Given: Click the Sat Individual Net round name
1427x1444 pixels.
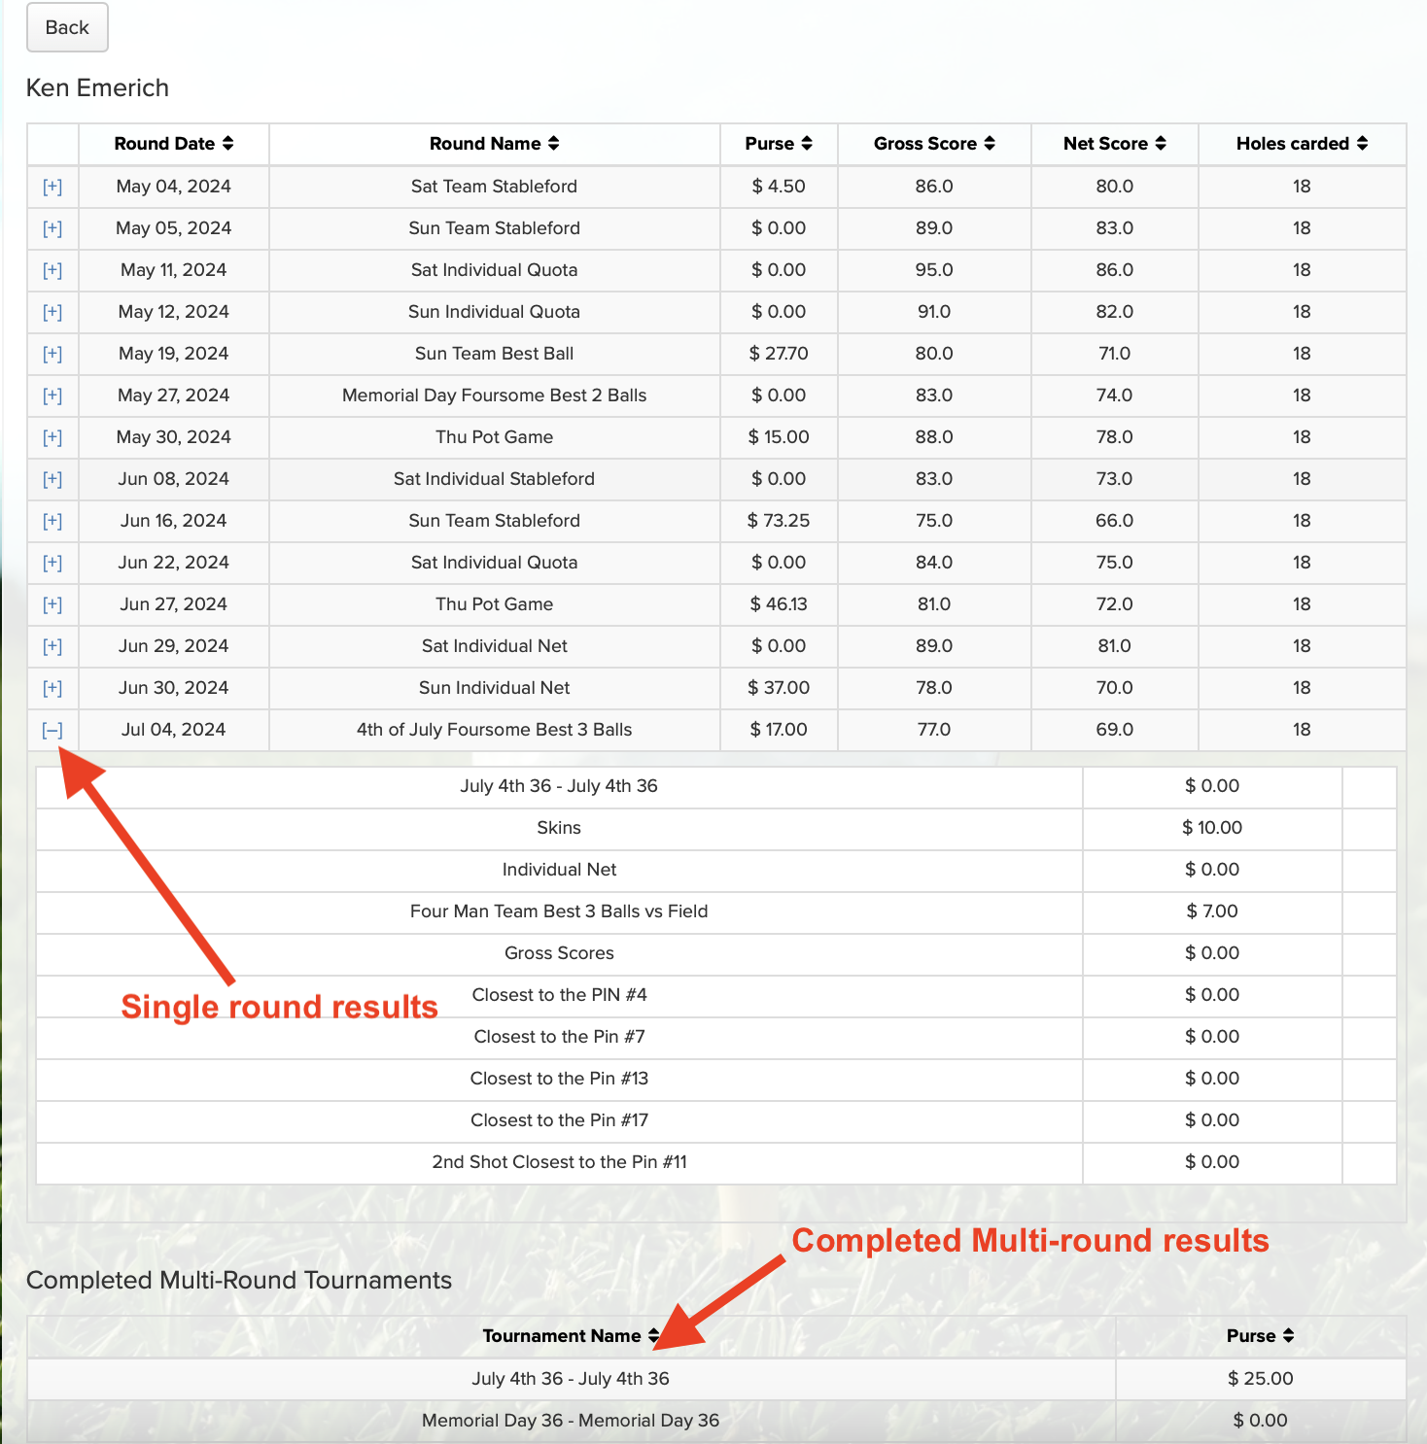Looking at the screenshot, I should pyautogui.click(x=494, y=646).
